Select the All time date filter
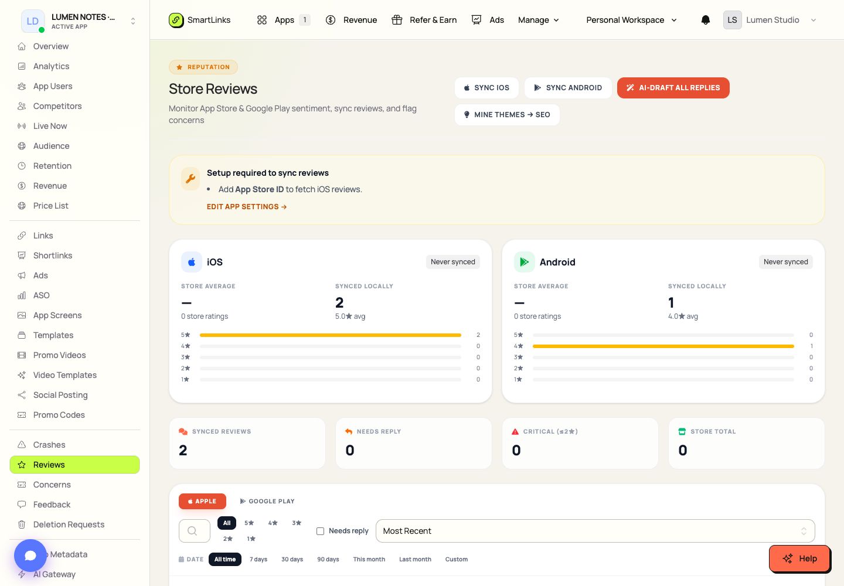844x586 pixels. coord(225,559)
